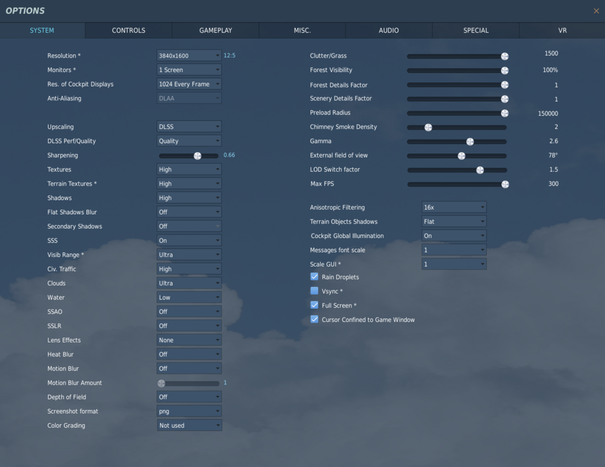
Task: Open the Color Grading dropdown
Action: coord(189,425)
